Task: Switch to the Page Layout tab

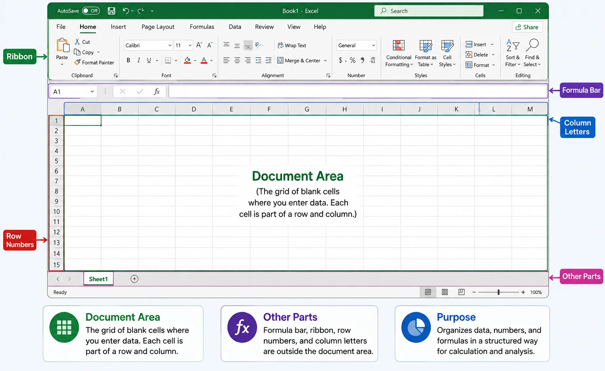Action: (x=158, y=27)
